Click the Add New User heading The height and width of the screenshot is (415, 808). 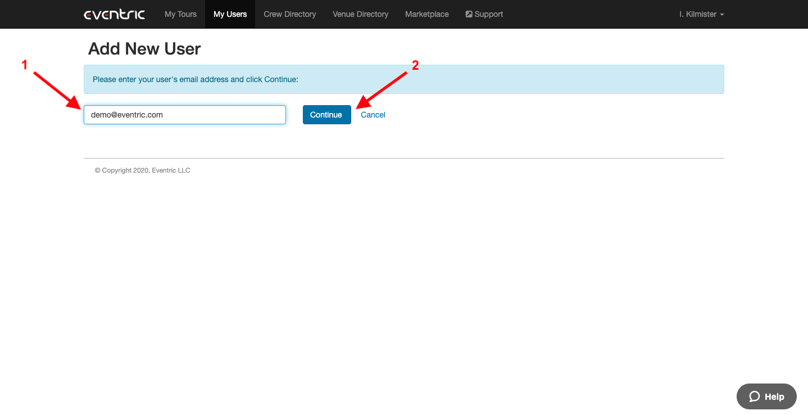(x=144, y=49)
